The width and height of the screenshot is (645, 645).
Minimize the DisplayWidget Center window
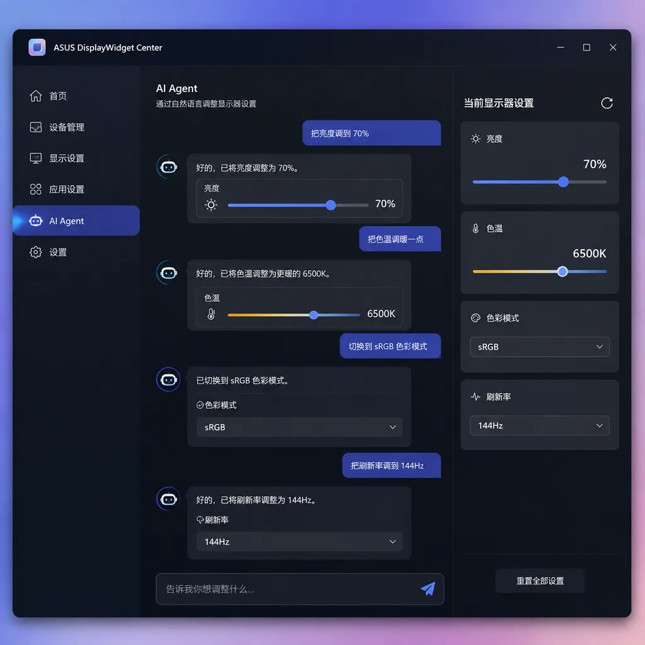pos(560,47)
